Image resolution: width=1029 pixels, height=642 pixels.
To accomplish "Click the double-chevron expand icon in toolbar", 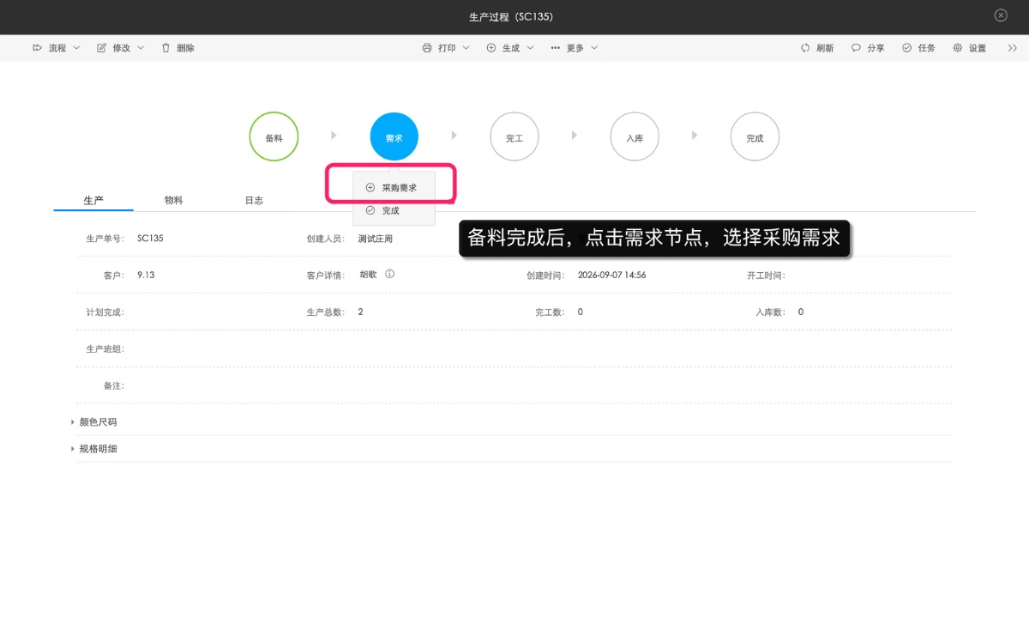I will tap(1013, 48).
